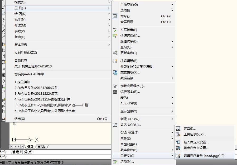Open 显示图像(Y) submenu
The image size is (237, 165).
(x=144, y=111)
